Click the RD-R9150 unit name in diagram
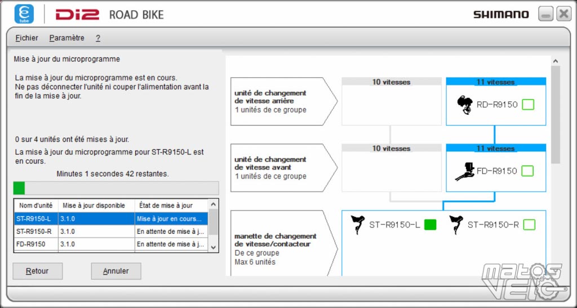Screen dimensions: 577x308 tap(497, 105)
